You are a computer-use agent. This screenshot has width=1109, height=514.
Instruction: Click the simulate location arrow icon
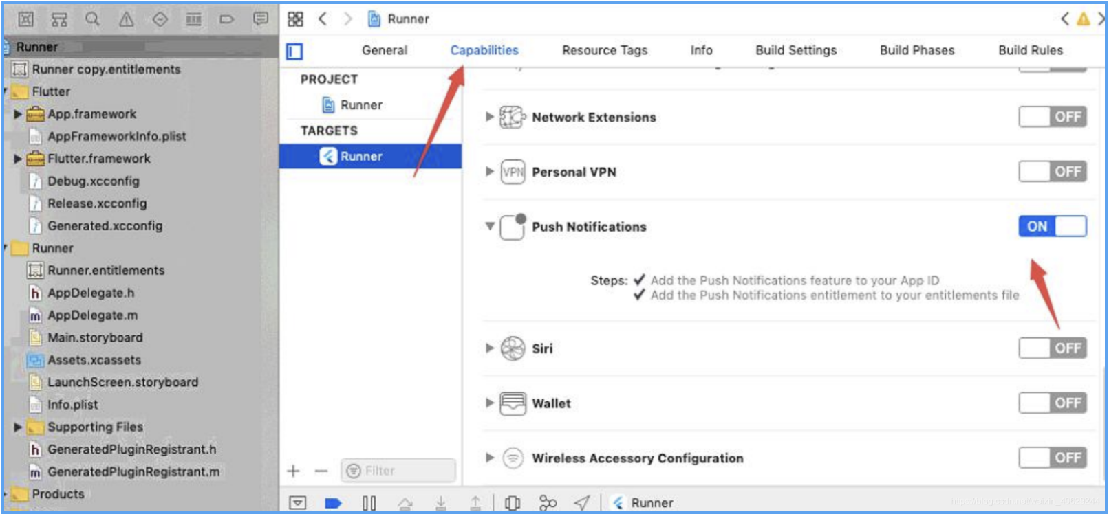pos(582,503)
